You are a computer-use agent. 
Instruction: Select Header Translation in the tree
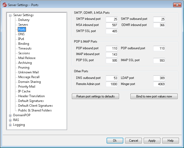tap(31, 96)
